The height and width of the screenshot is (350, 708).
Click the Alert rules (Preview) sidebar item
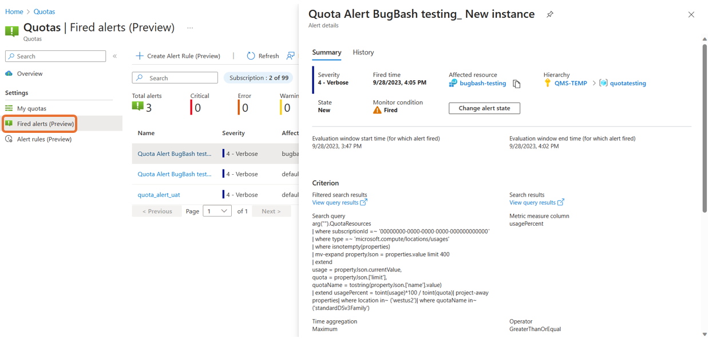tap(44, 139)
